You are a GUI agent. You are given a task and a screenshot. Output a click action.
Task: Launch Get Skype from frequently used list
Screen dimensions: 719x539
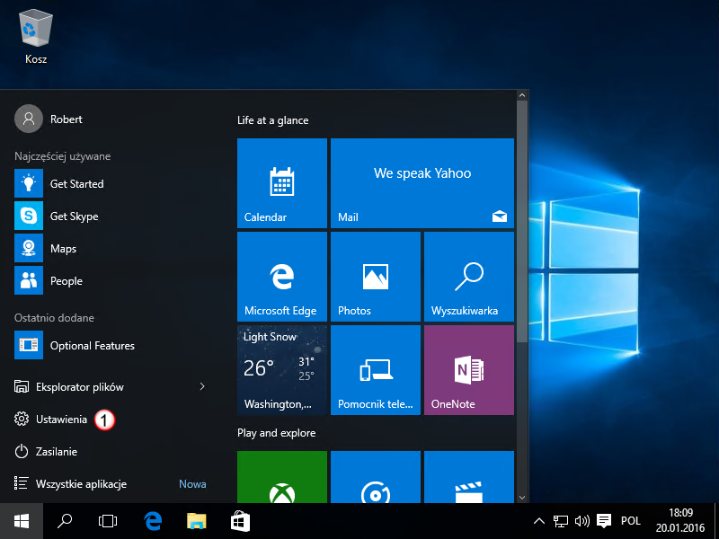click(x=110, y=216)
